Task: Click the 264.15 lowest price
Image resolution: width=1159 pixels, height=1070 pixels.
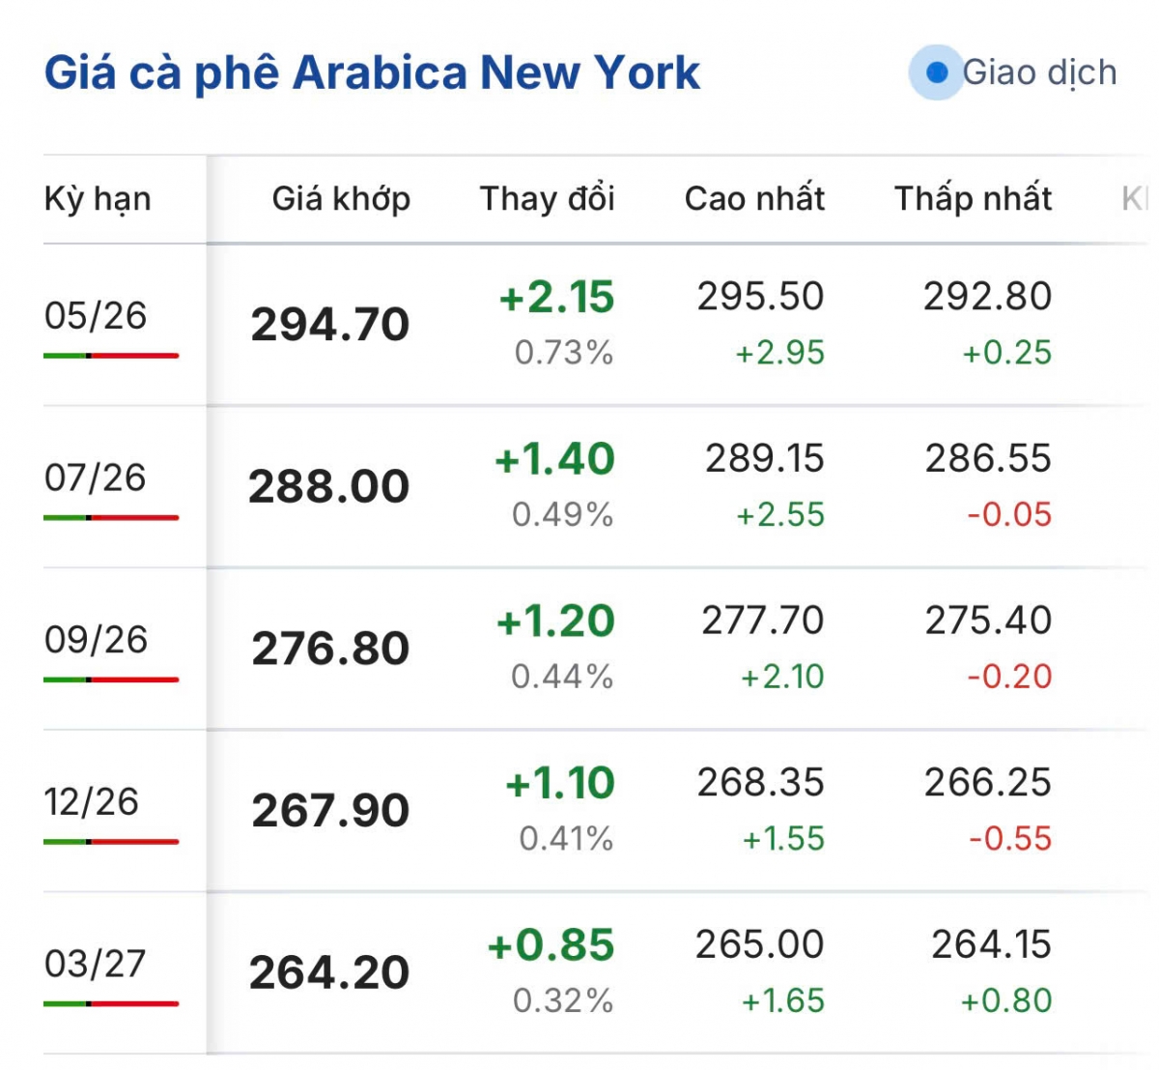Action: pos(991,944)
